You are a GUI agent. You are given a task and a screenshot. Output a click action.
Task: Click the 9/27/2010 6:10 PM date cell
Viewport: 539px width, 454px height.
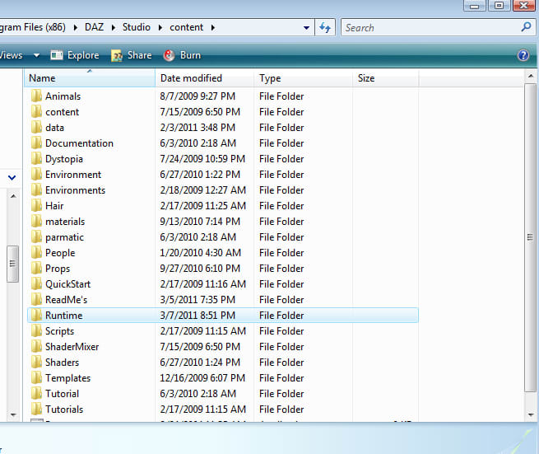point(200,269)
